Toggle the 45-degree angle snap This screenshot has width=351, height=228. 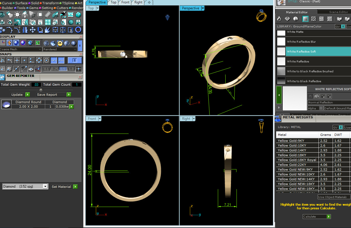coord(24,69)
